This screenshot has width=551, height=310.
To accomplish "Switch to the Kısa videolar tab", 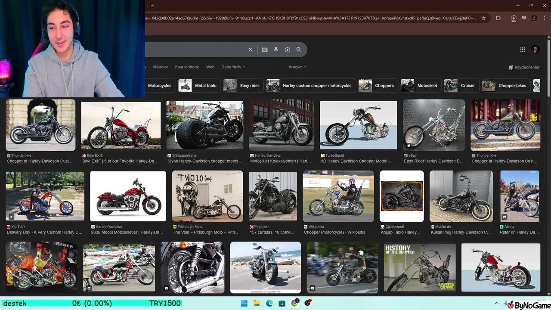I will pos(187,67).
